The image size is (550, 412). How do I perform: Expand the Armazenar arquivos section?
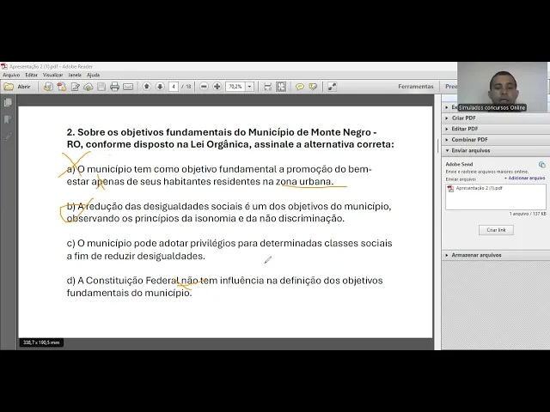point(496,255)
